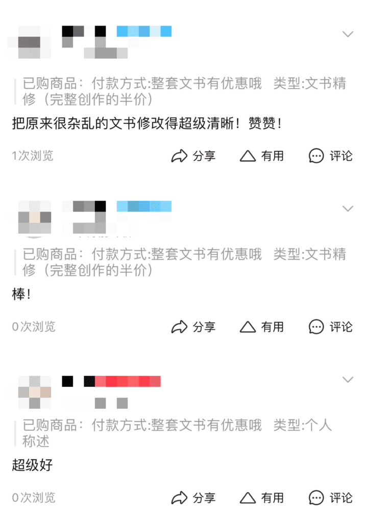Expand chevron menu on second review
The image size is (365, 522).
pyautogui.click(x=348, y=208)
